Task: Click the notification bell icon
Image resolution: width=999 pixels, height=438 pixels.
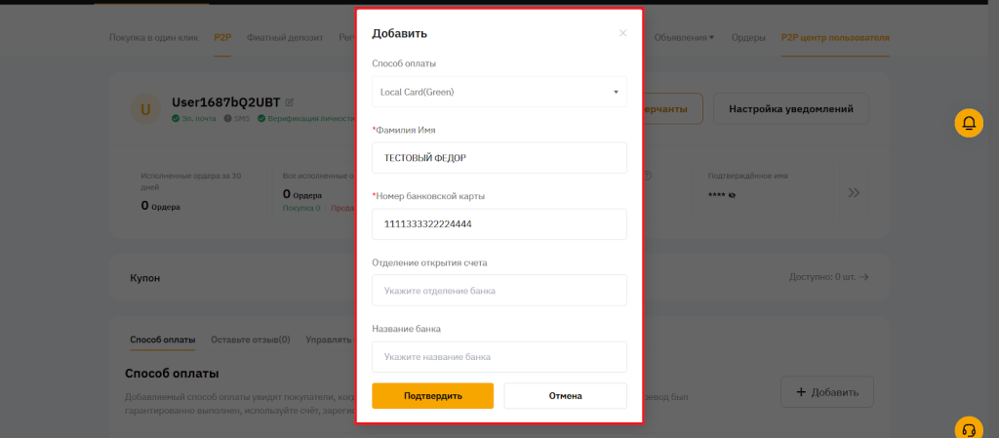Action: [968, 123]
